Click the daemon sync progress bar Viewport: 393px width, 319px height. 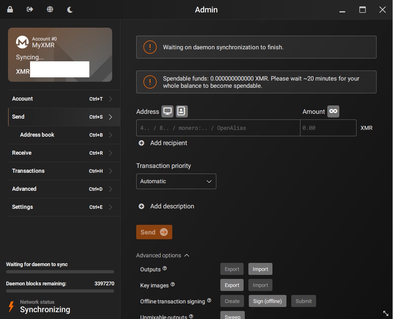click(x=60, y=291)
